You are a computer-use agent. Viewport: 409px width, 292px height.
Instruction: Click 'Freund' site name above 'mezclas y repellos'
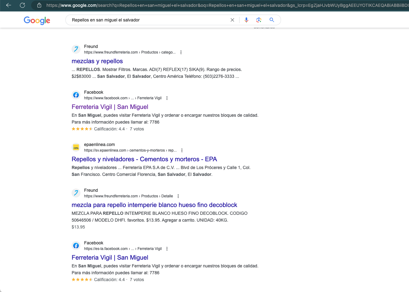[91, 46]
